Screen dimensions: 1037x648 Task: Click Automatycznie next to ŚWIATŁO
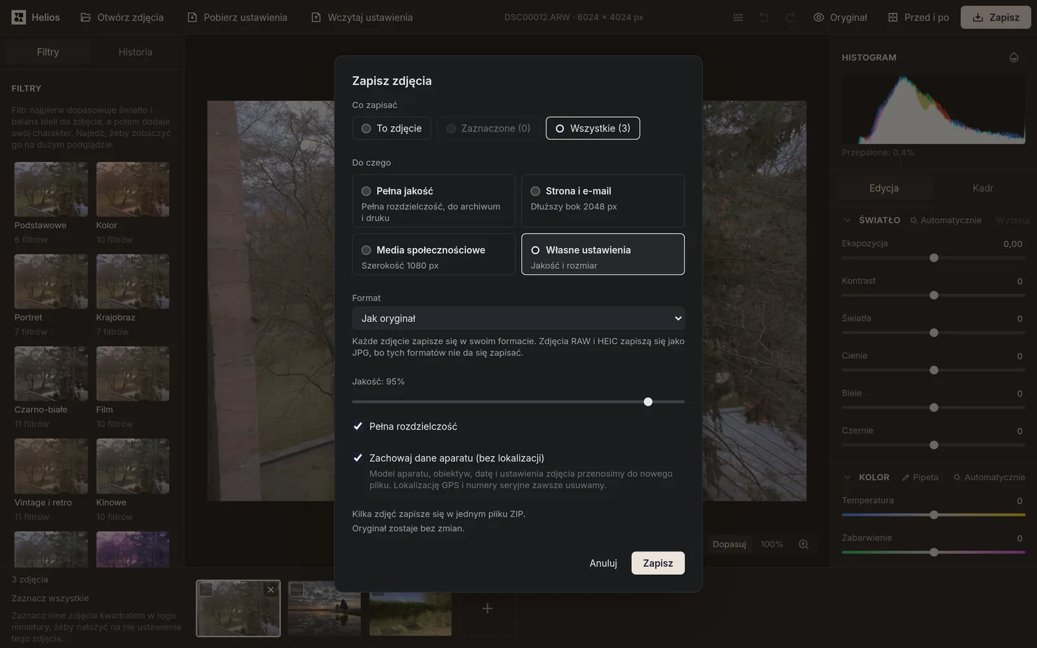[946, 220]
